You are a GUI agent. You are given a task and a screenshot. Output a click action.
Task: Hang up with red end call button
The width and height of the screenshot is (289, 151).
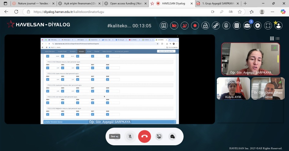(144, 136)
